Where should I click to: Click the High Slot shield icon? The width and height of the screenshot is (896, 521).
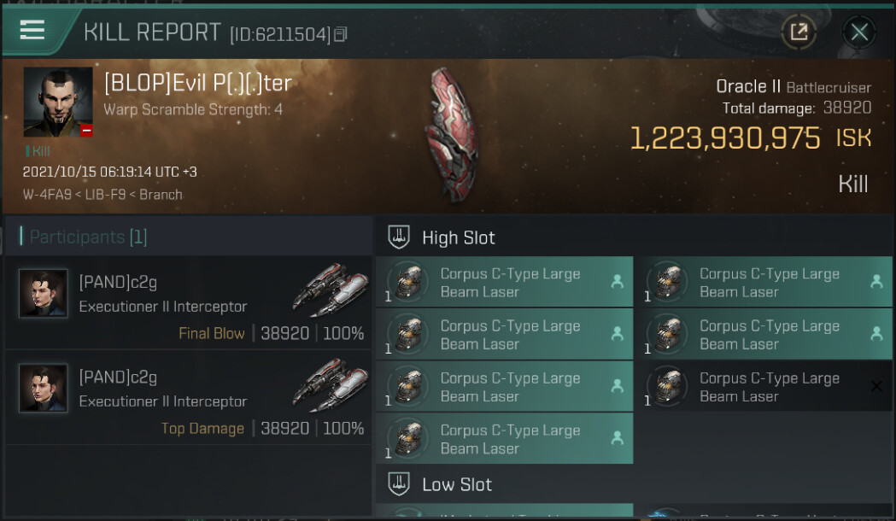[x=399, y=237]
